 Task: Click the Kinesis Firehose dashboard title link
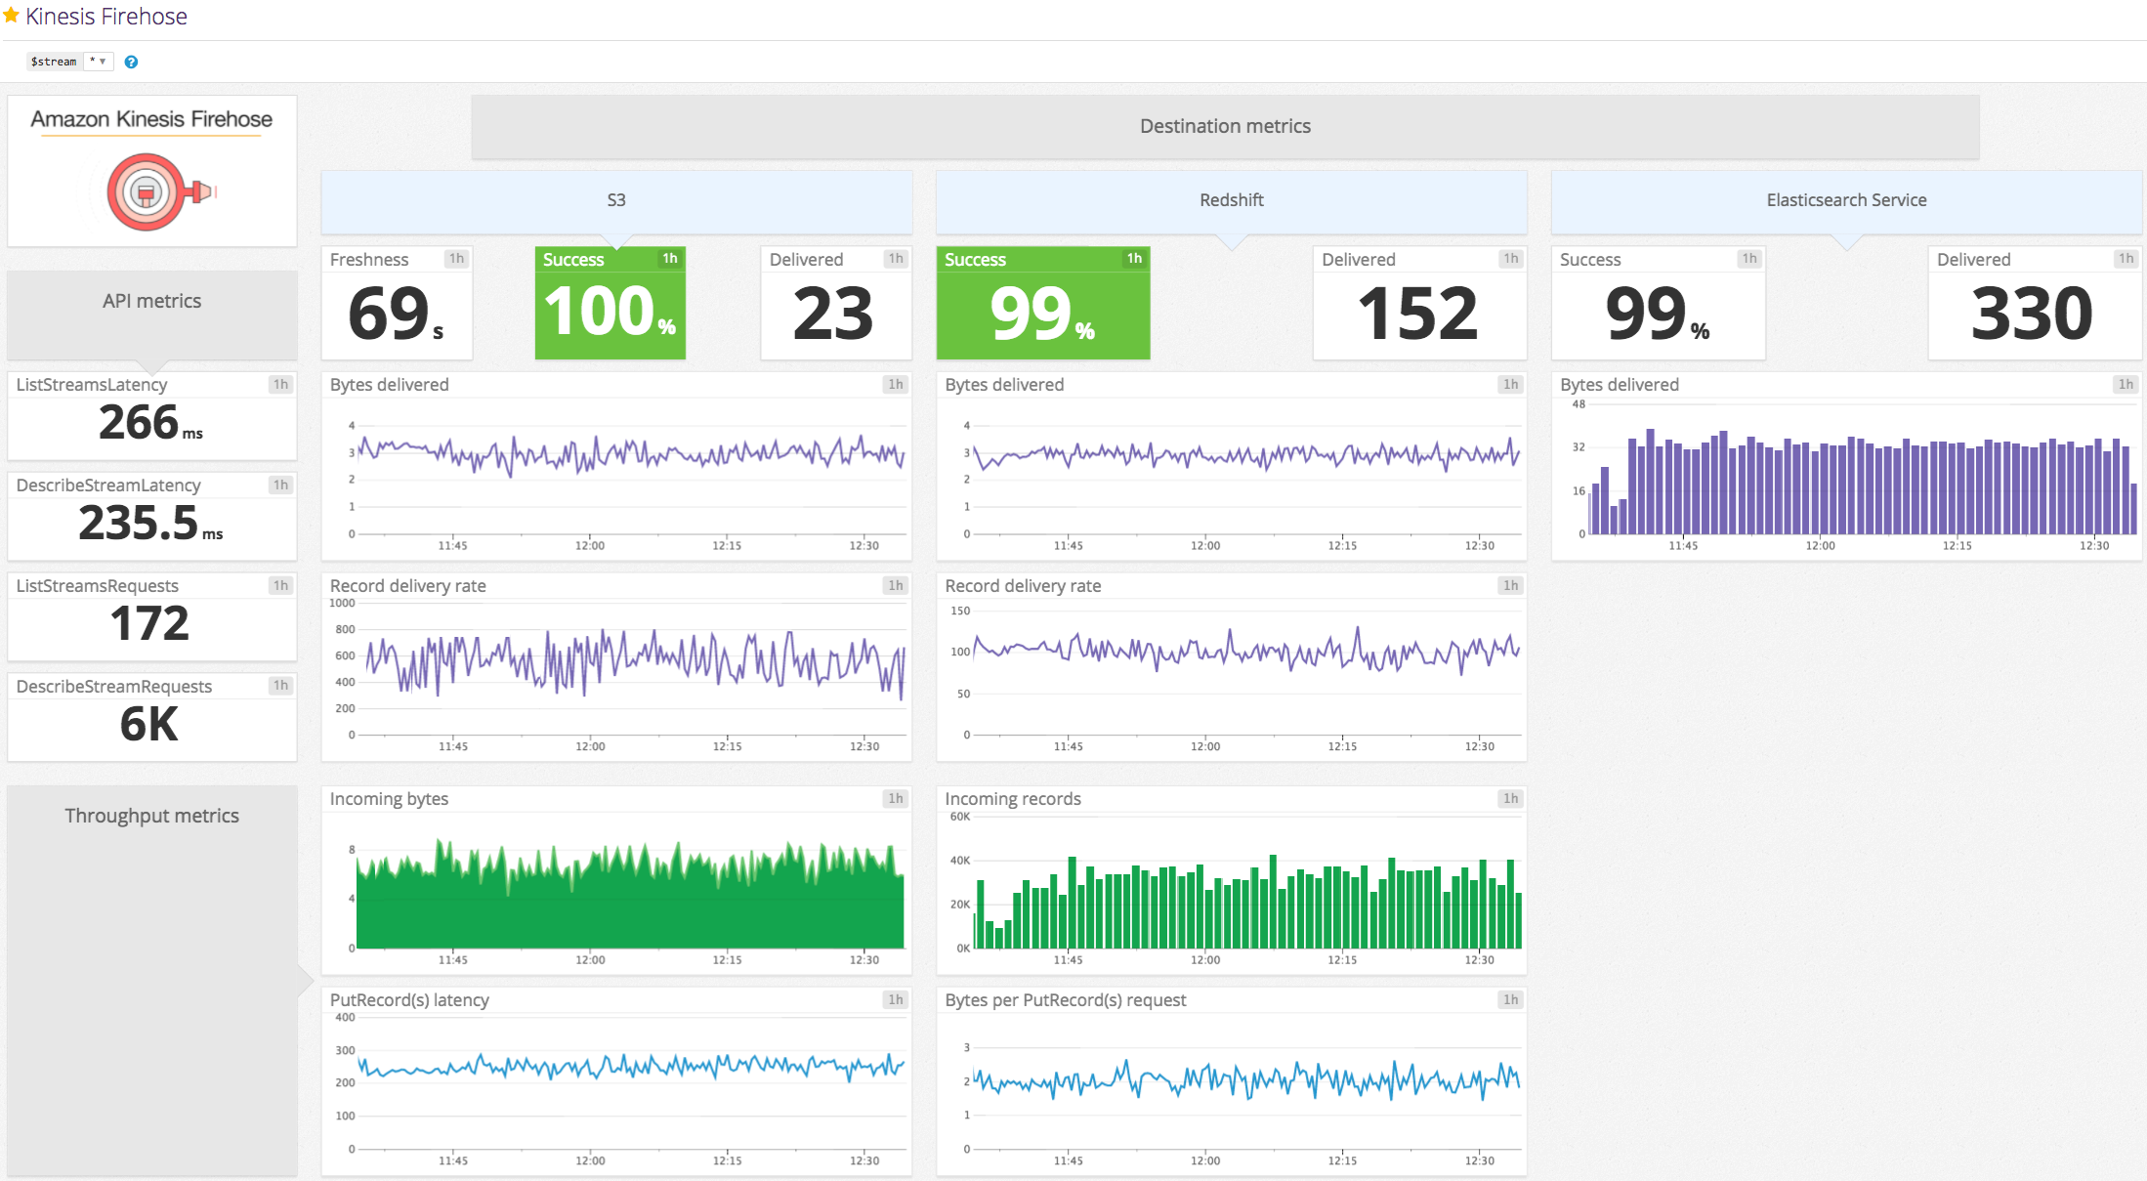coord(106,16)
